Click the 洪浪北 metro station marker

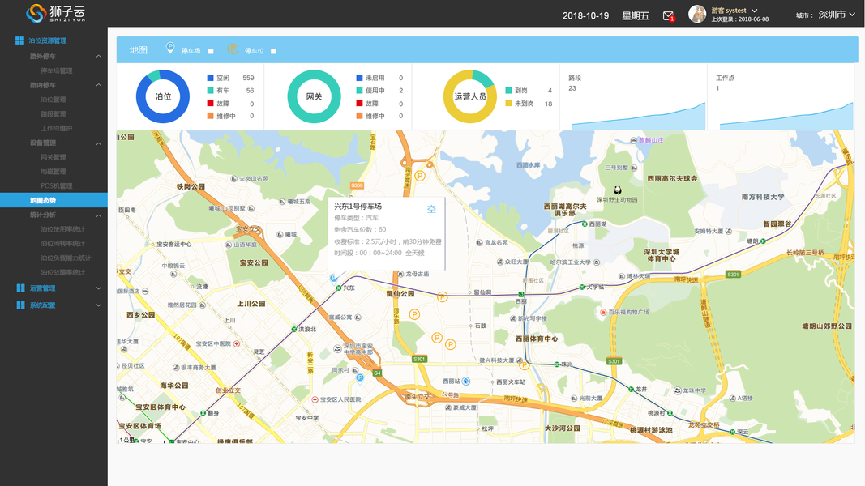point(293,330)
